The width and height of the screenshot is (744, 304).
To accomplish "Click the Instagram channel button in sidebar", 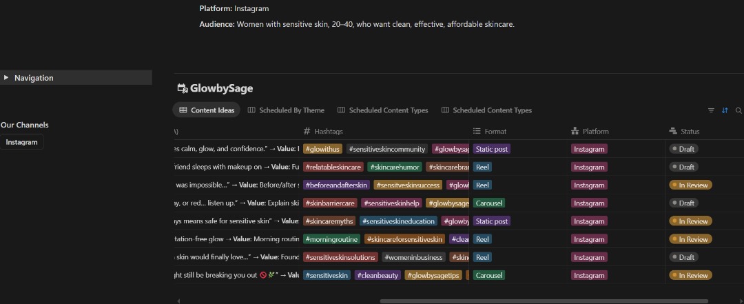I will (x=22, y=142).
